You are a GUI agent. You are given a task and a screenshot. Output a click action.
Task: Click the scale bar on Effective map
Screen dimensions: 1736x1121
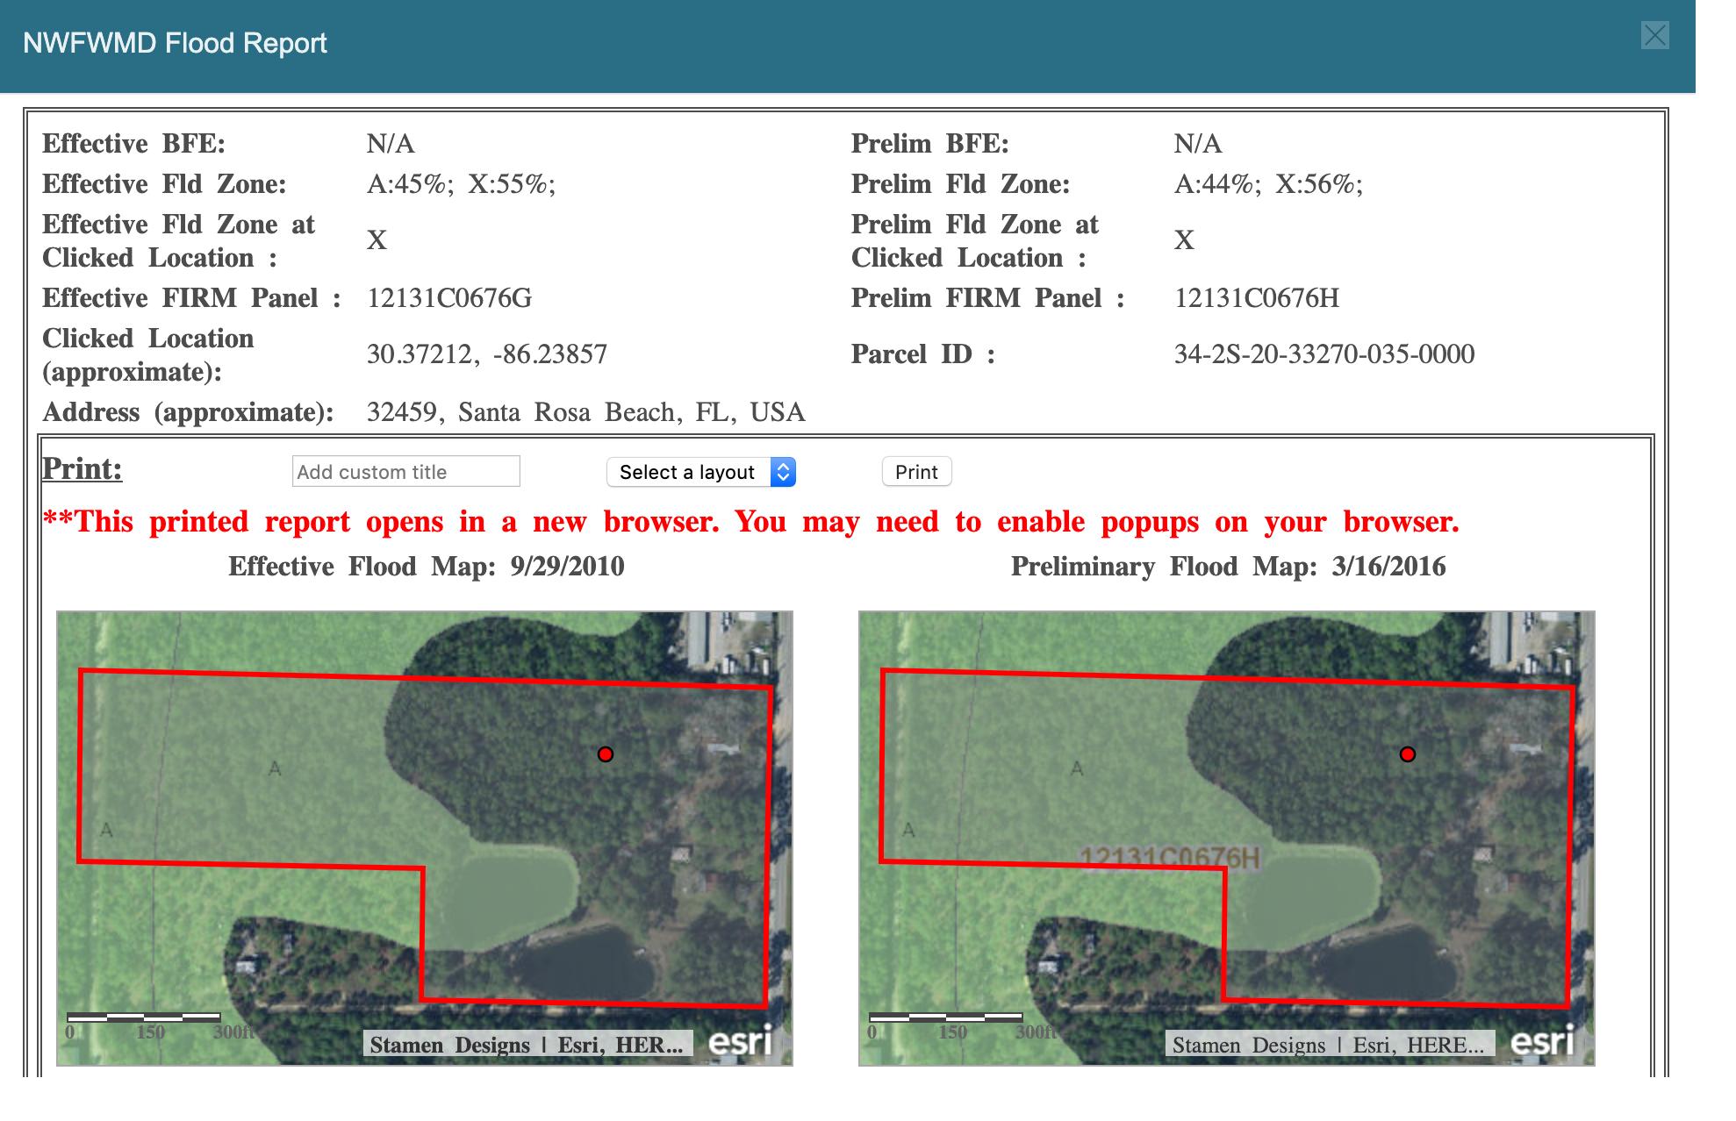[144, 1017]
